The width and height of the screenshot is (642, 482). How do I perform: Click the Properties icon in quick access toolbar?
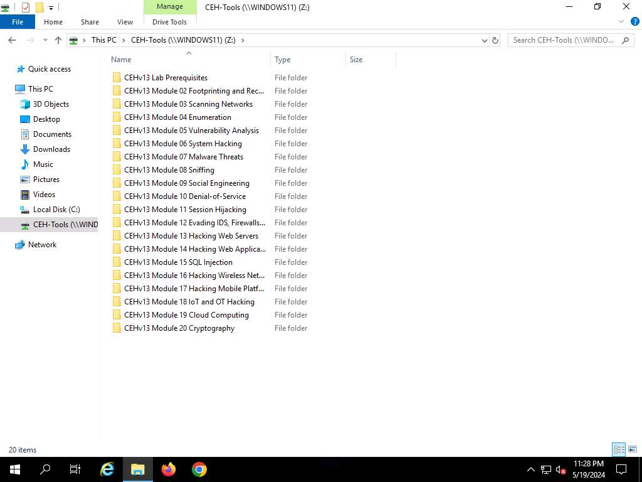click(x=26, y=8)
